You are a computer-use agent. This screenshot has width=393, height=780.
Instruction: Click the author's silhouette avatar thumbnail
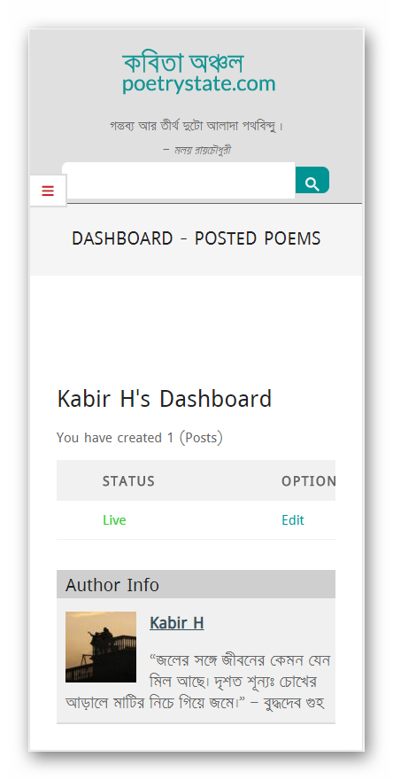click(101, 647)
